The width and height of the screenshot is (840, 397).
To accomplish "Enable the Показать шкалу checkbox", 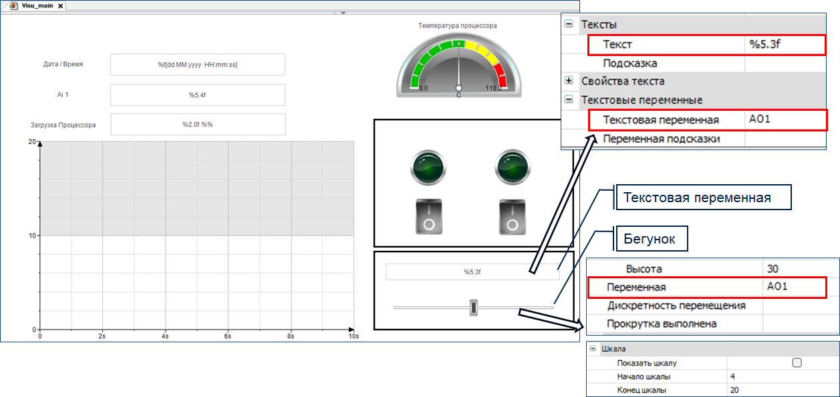I will pyautogui.click(x=796, y=363).
